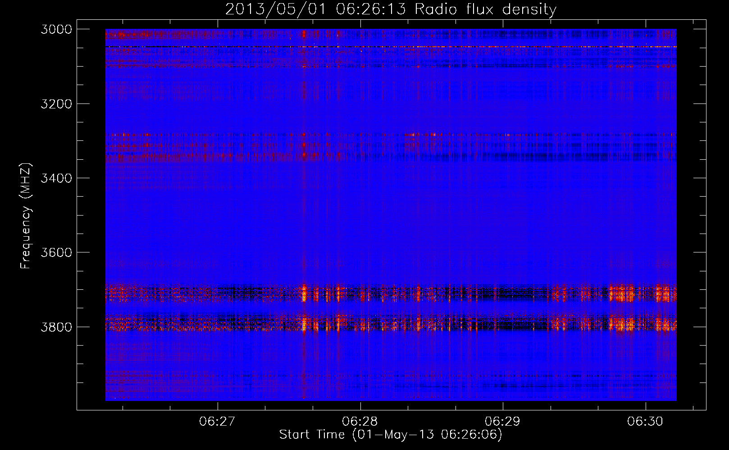This screenshot has height=450, width=729.
Task: Click the 3200 frequency tick label
Action: tap(56, 104)
